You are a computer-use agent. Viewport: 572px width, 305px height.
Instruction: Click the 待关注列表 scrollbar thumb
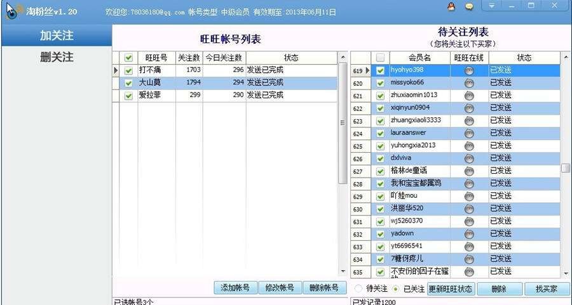[566, 168]
